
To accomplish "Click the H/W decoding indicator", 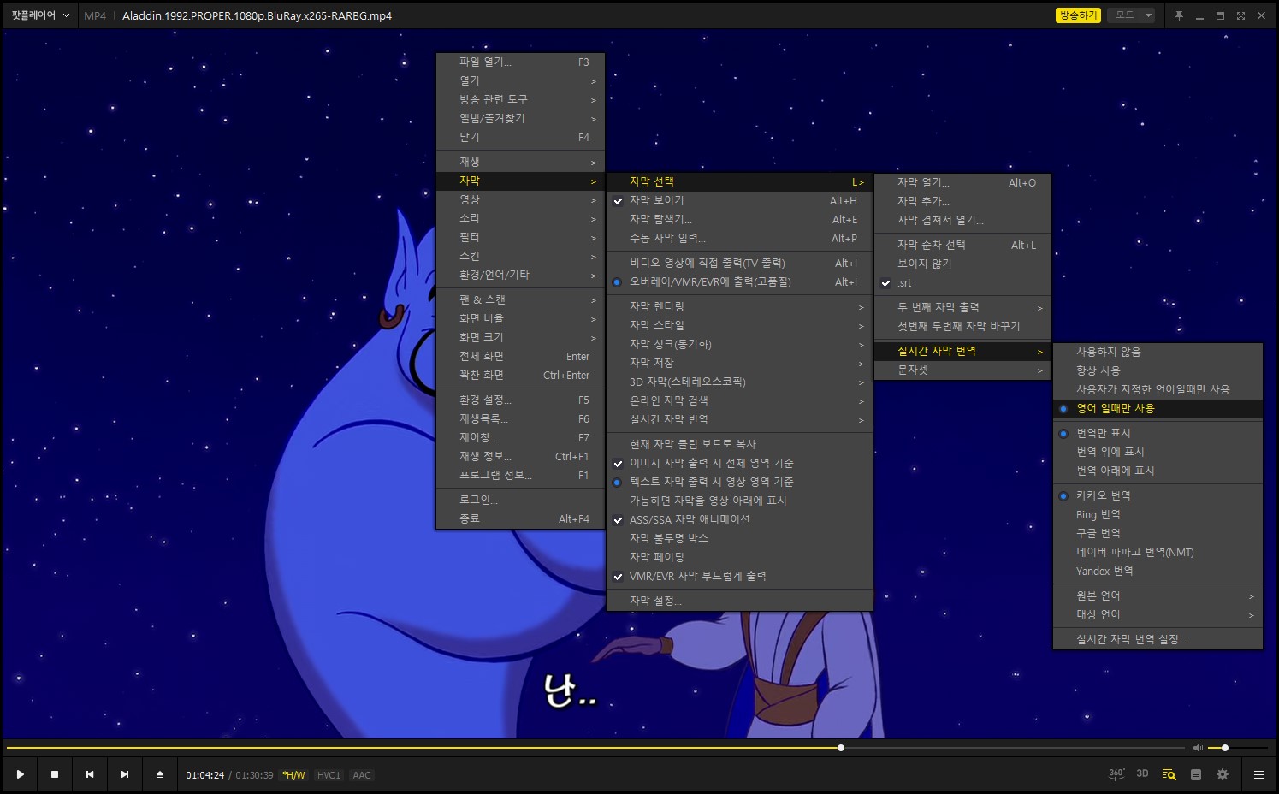I will (293, 775).
